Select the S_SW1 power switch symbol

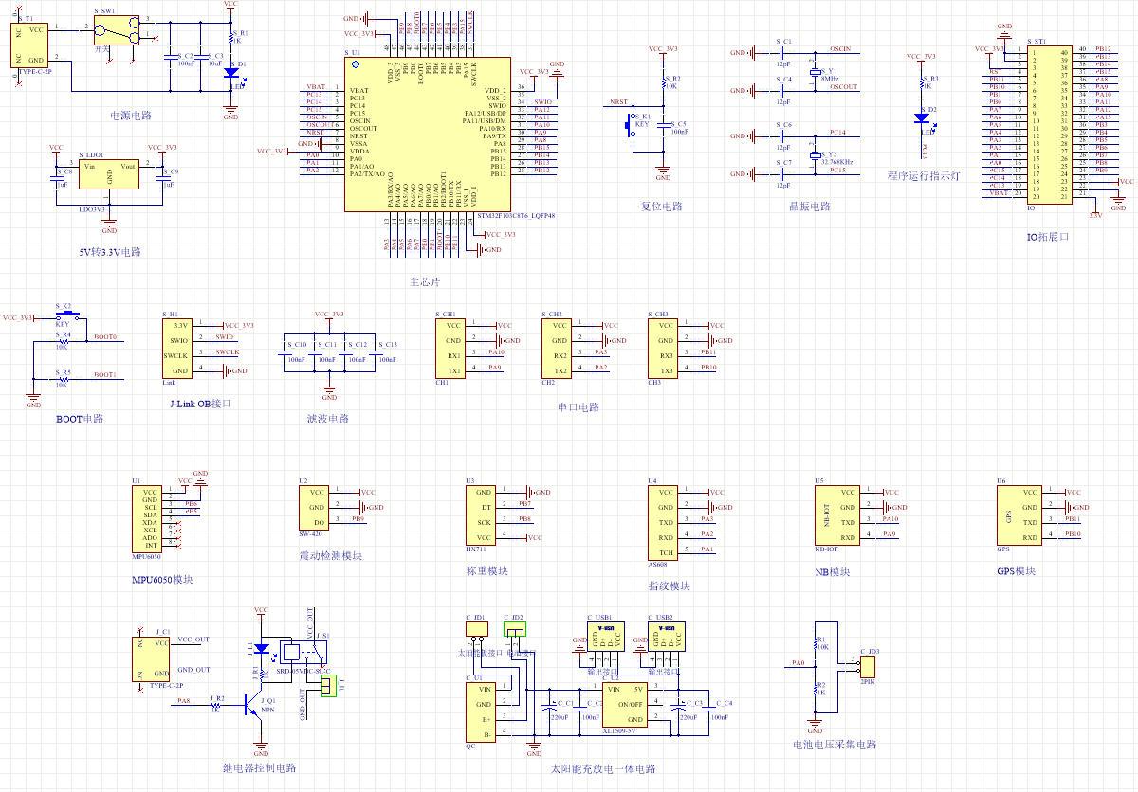pos(119,30)
